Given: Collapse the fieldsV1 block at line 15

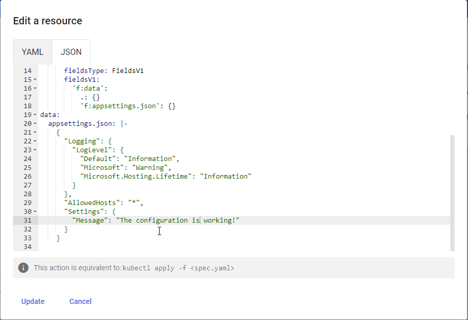Looking at the screenshot, I should pos(35,80).
